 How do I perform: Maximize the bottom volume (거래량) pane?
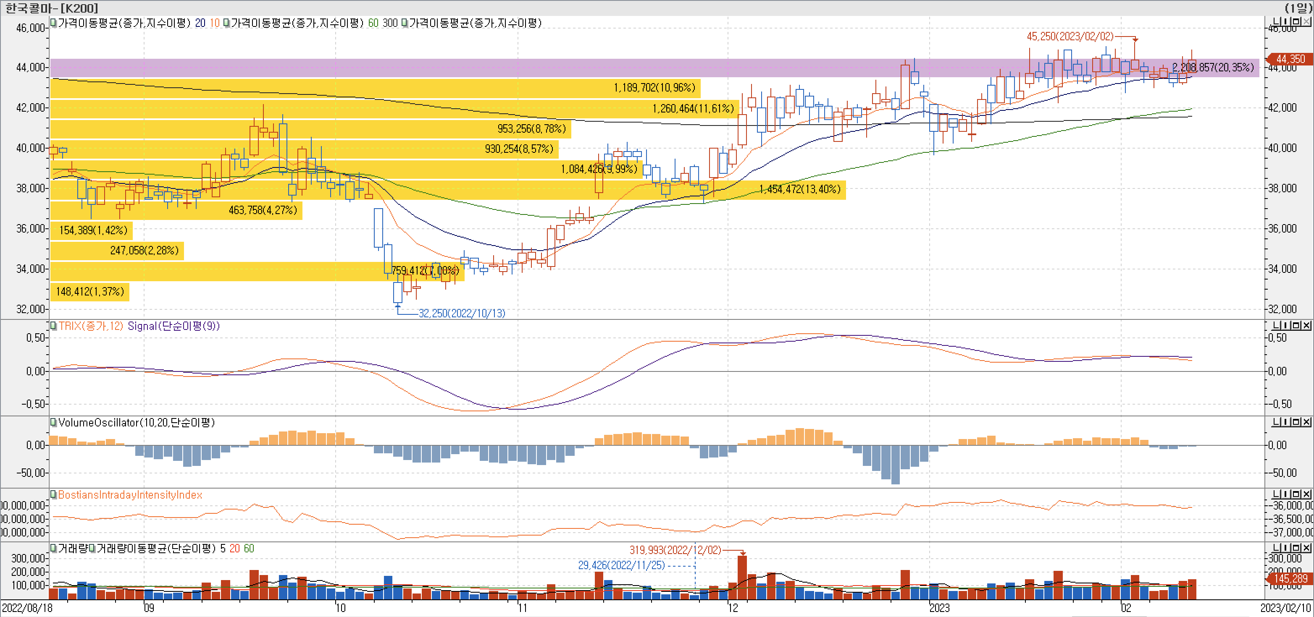click(1296, 548)
